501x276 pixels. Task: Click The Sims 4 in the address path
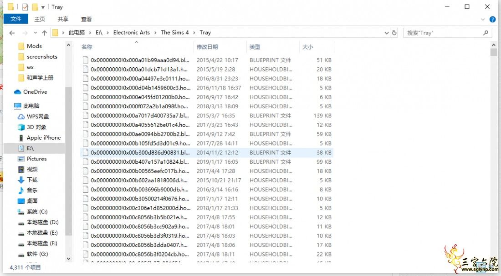(x=175, y=33)
